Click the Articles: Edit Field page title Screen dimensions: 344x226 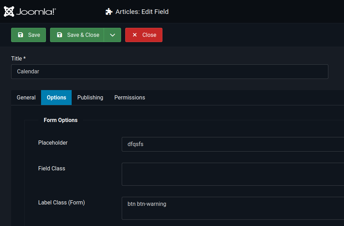point(142,11)
